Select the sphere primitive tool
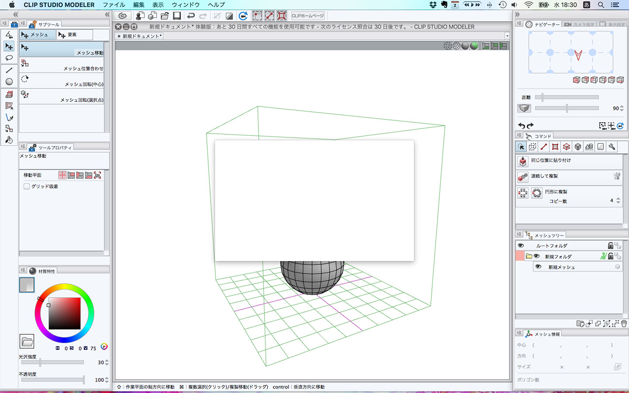This screenshot has width=629, height=393. [x=9, y=82]
